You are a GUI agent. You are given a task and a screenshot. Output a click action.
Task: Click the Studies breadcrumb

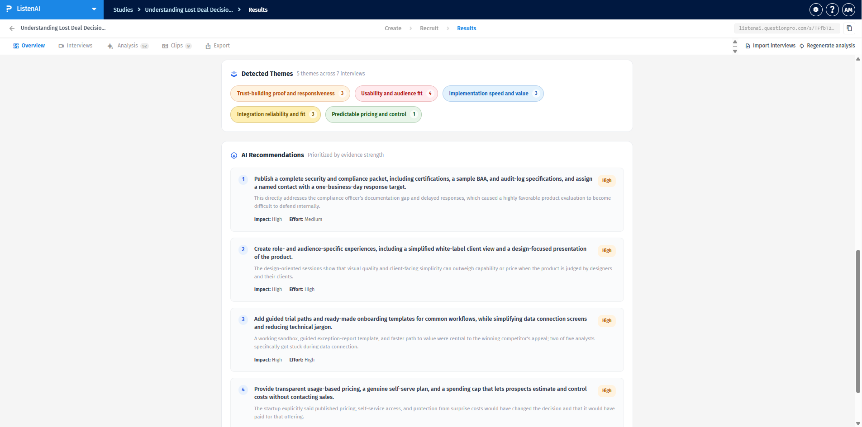[x=123, y=9]
